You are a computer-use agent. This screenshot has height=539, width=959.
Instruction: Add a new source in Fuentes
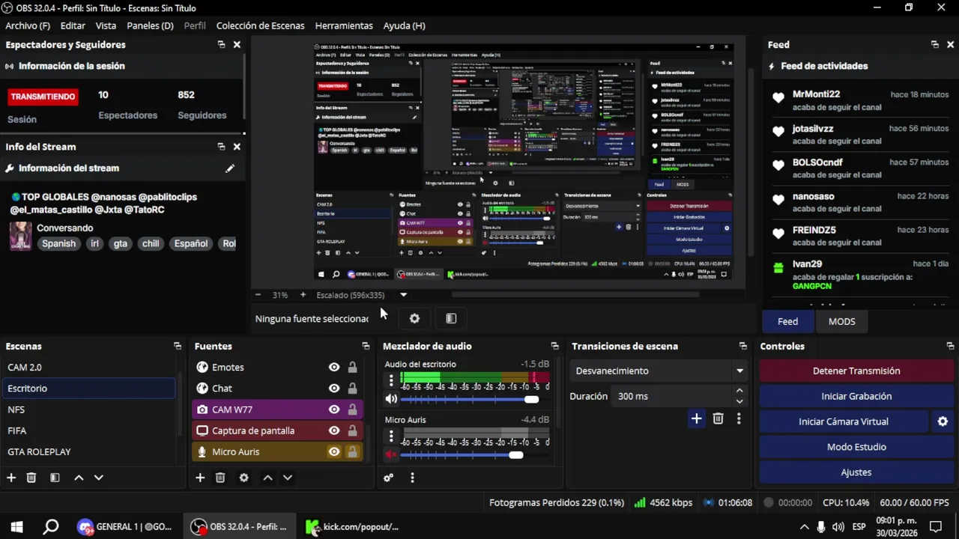(200, 478)
